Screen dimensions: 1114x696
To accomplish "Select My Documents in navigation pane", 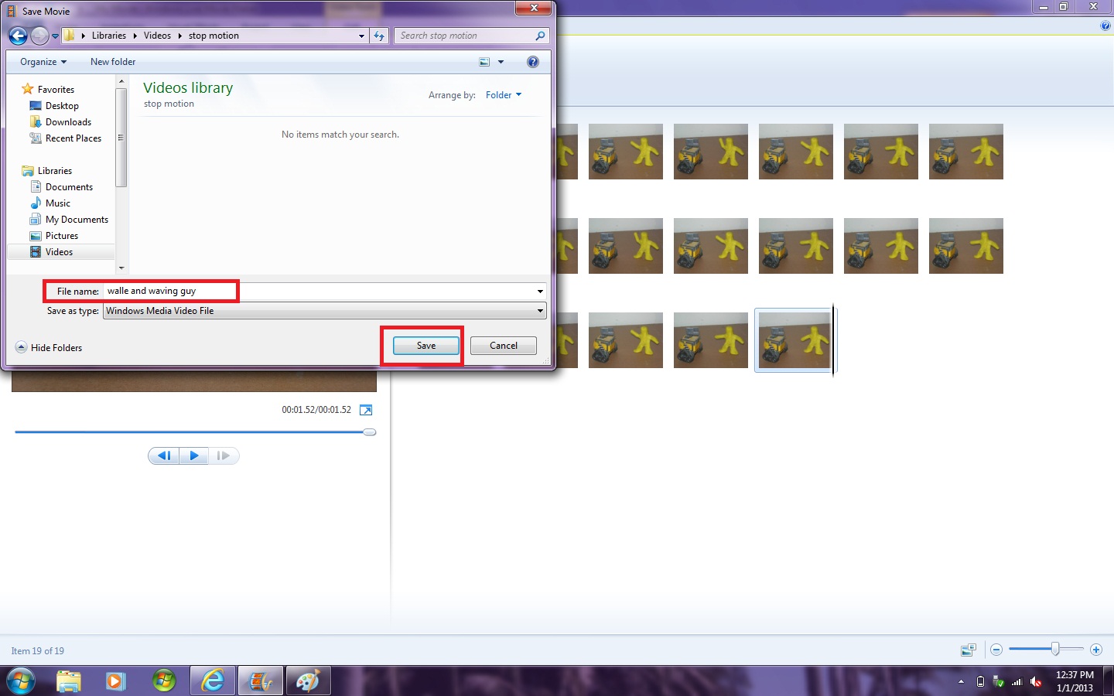I will 77,220.
